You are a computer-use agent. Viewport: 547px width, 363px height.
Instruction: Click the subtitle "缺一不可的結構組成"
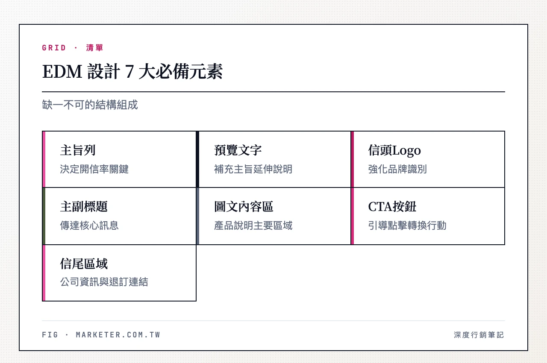pyautogui.click(x=90, y=105)
